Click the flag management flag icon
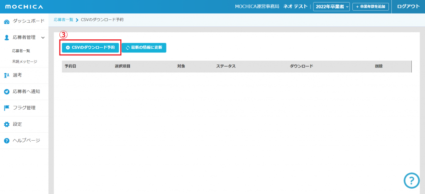425x194 pixels. tap(7, 108)
